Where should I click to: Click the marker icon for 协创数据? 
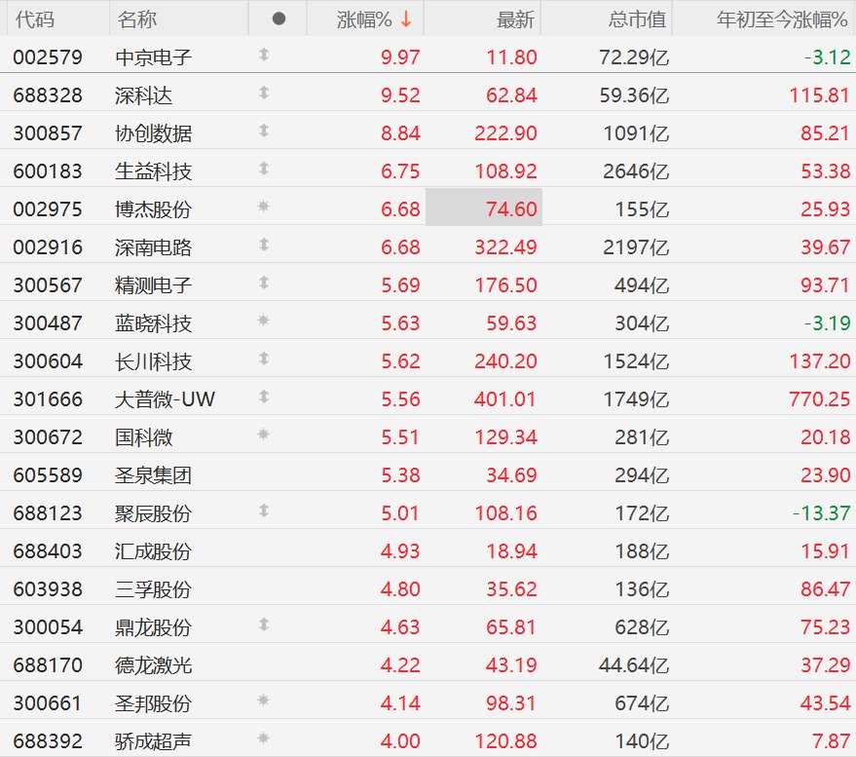[264, 131]
